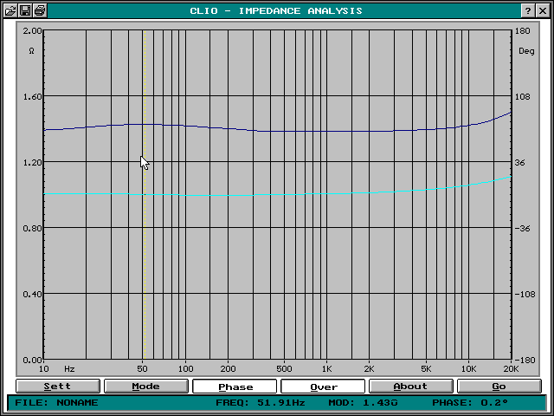Click the -180 degree axis label

[525, 361]
